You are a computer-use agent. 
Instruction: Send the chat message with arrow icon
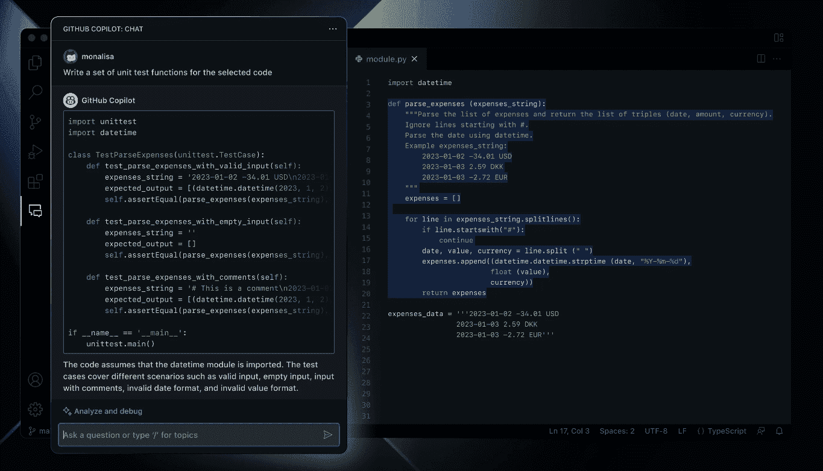(328, 435)
